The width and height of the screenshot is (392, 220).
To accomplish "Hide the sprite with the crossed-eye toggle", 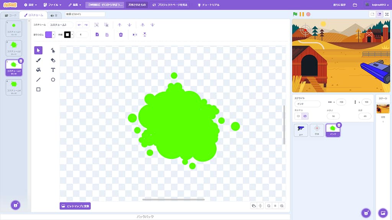I will coord(305,116).
